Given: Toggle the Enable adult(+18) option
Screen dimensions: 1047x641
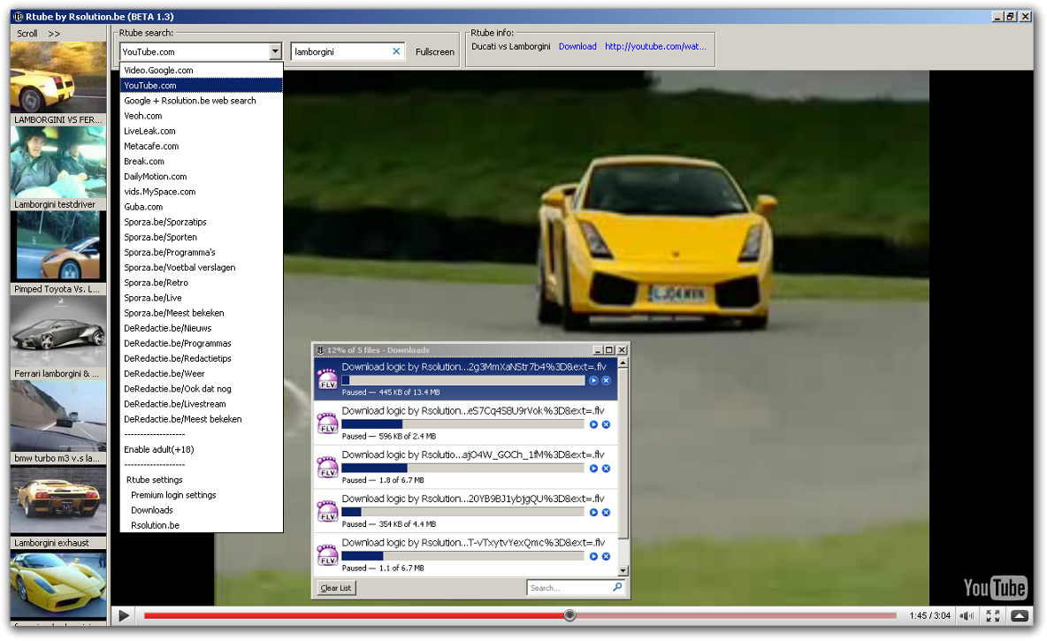Looking at the screenshot, I should click(158, 450).
